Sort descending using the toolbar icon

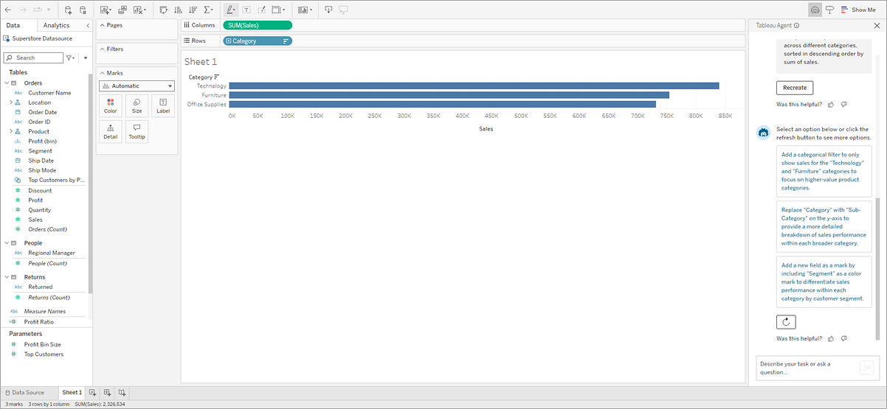[x=193, y=10]
